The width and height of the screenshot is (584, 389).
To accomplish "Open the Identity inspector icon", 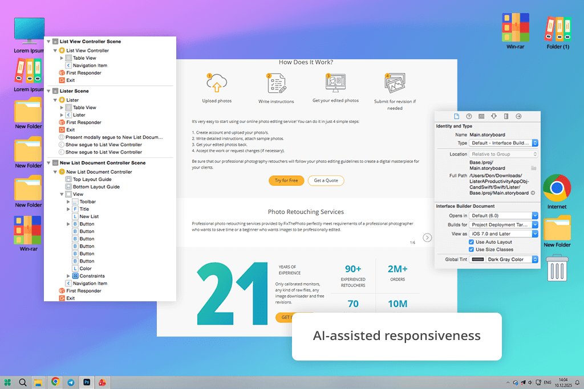I will [x=481, y=116].
